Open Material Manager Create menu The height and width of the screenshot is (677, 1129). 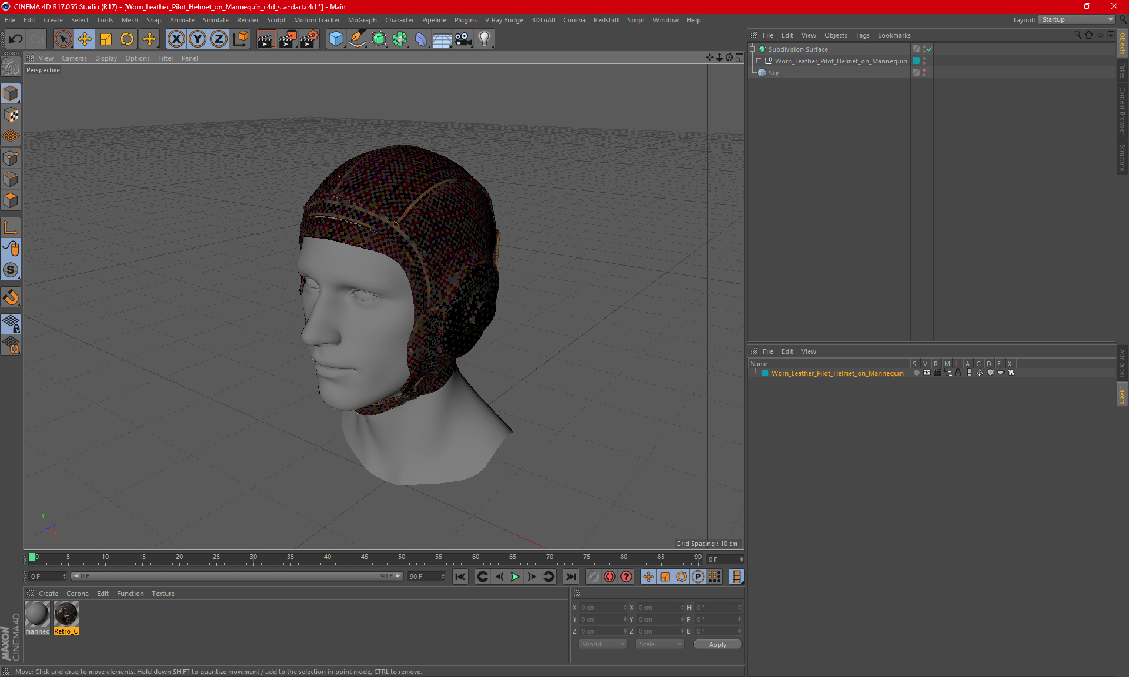48,594
